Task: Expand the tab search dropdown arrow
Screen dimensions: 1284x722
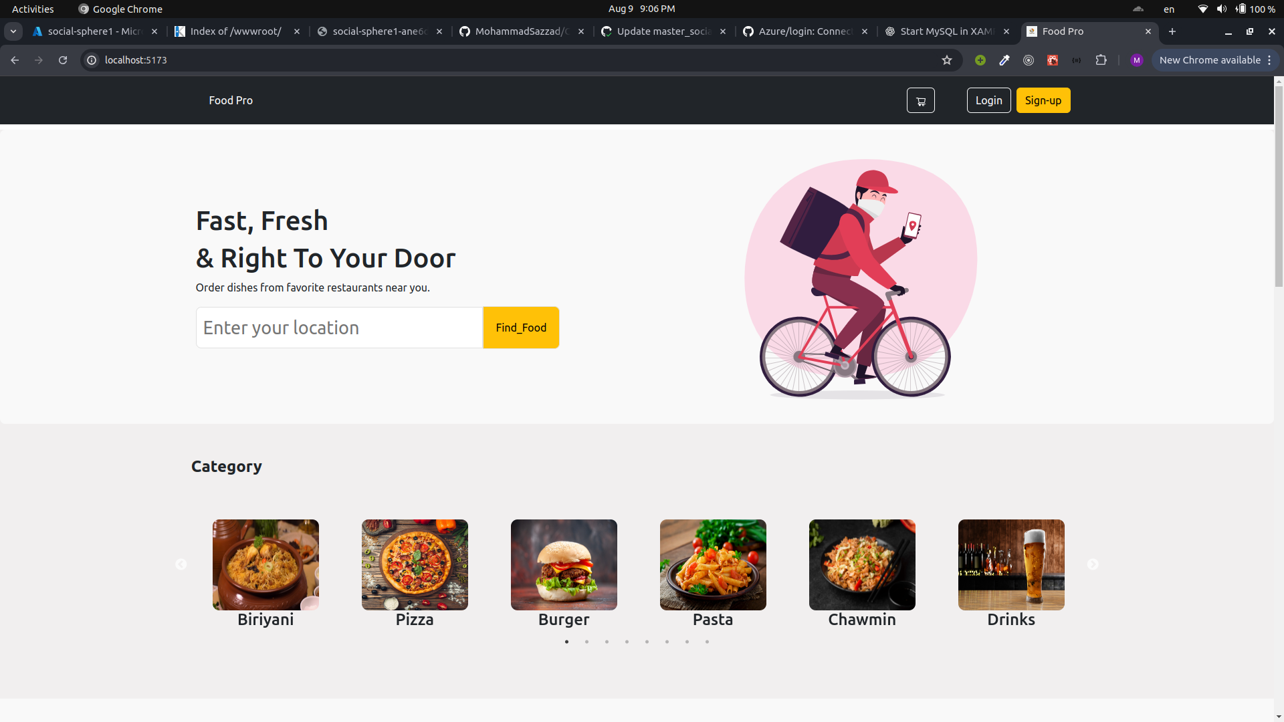Action: 13,31
